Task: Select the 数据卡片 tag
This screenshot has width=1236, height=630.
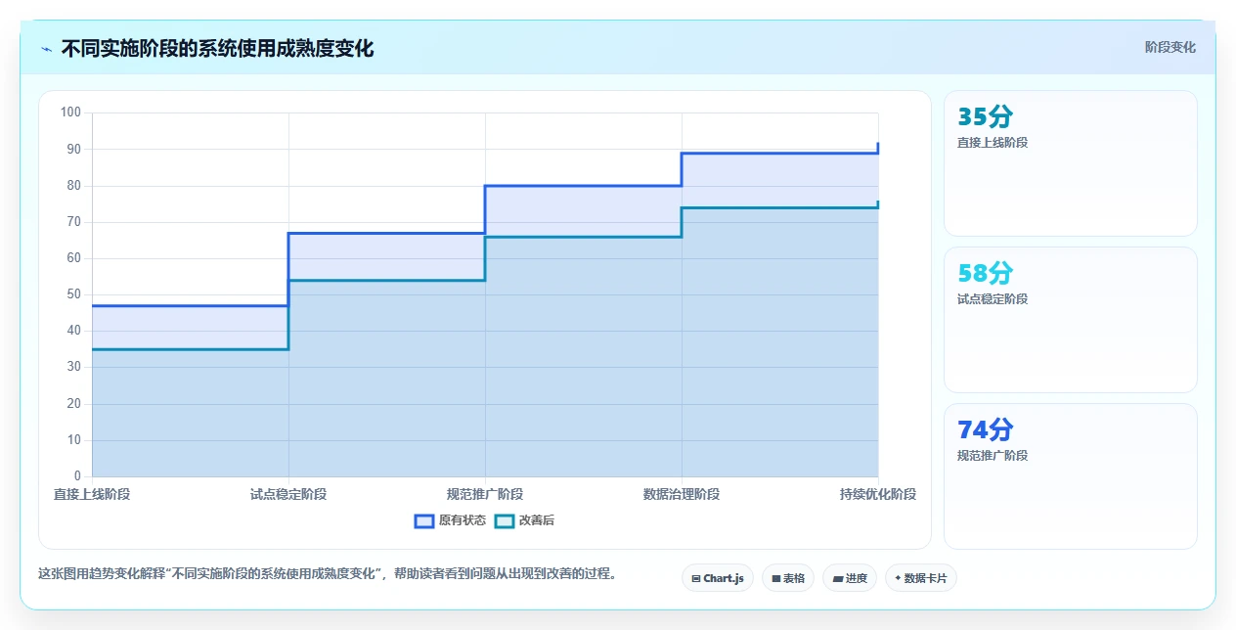Action: tap(921, 578)
